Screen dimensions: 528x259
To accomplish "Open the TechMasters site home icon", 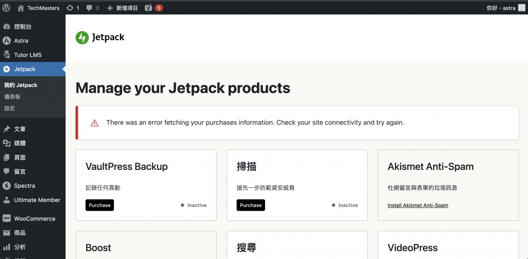I will point(21,8).
